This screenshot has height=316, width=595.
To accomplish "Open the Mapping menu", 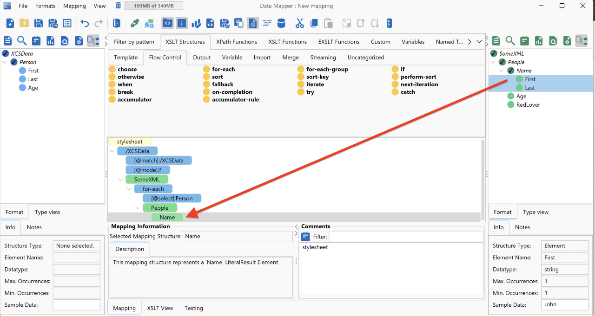I will point(74,6).
